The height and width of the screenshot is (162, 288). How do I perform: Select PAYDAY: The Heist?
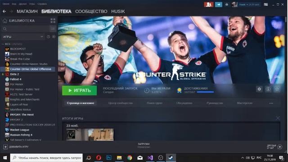click(22, 115)
